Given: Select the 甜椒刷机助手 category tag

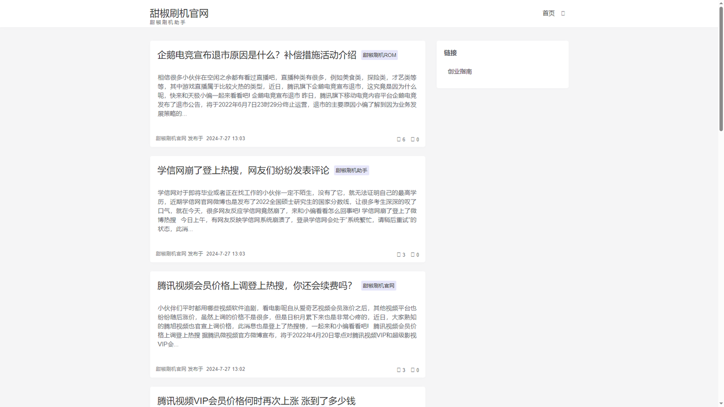Looking at the screenshot, I should [x=351, y=170].
